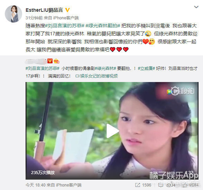This screenshot has width=203, height=190.
Task: Expand the post options chevron menu
Action: [196, 7]
